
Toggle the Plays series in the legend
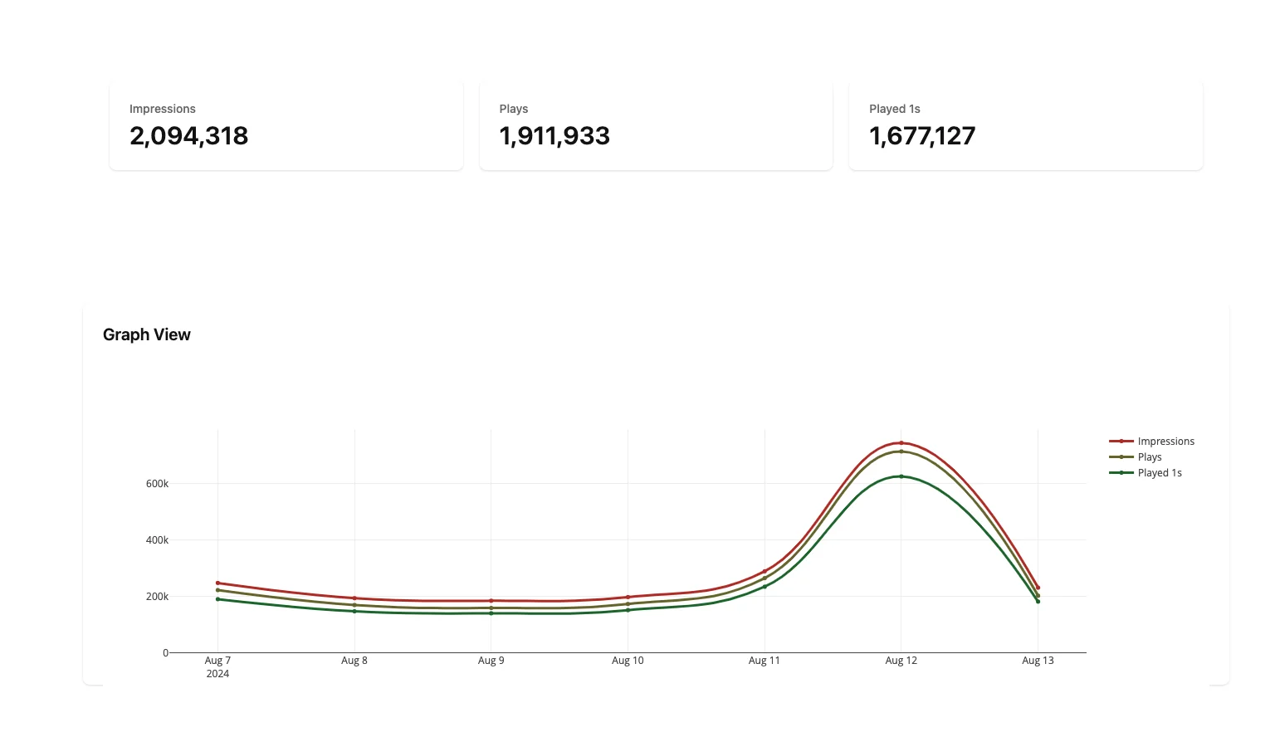click(x=1136, y=457)
